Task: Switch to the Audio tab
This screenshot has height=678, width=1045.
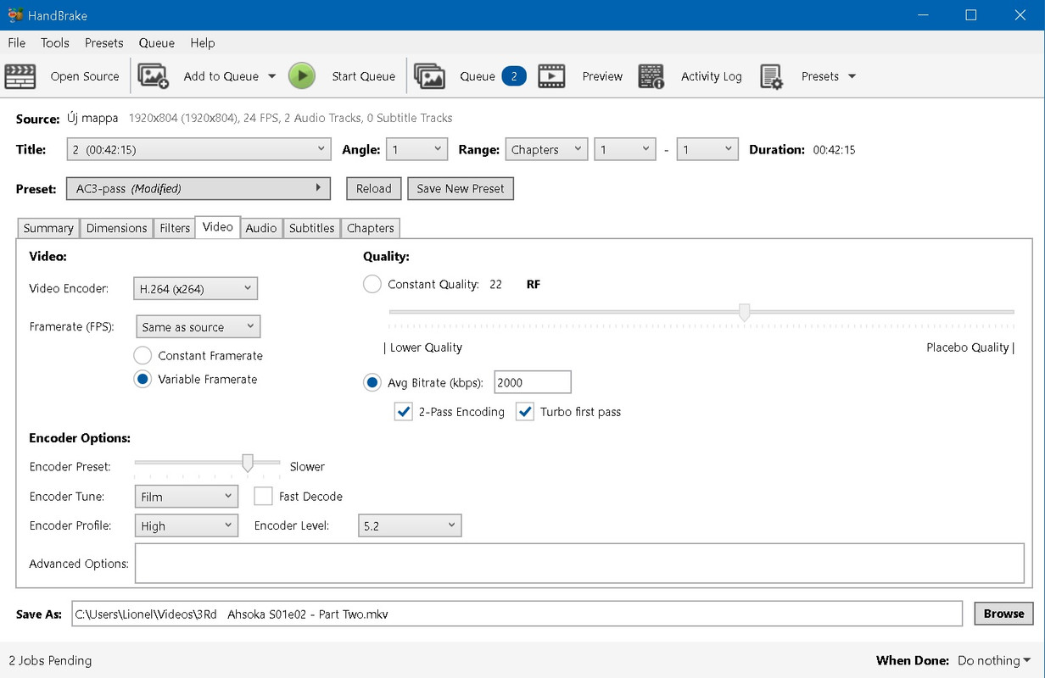Action: click(261, 228)
